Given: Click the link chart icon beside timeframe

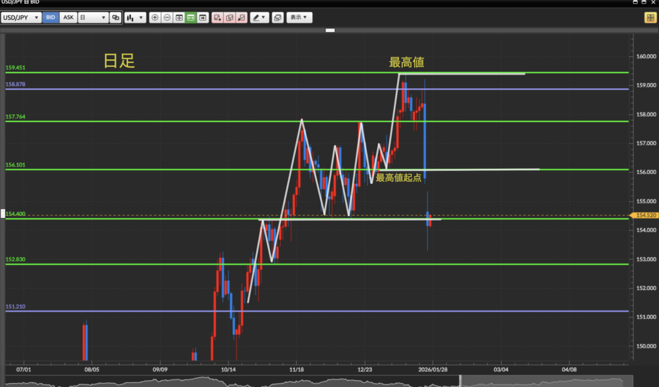Looking at the screenshot, I should [115, 18].
